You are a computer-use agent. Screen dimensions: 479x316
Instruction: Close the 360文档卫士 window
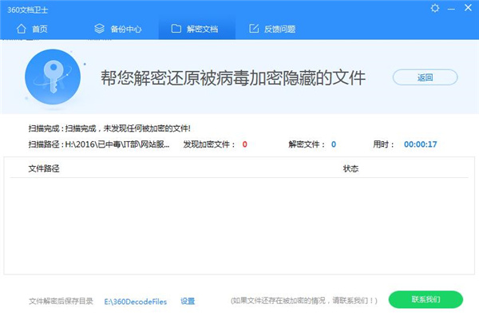[x=468, y=8]
